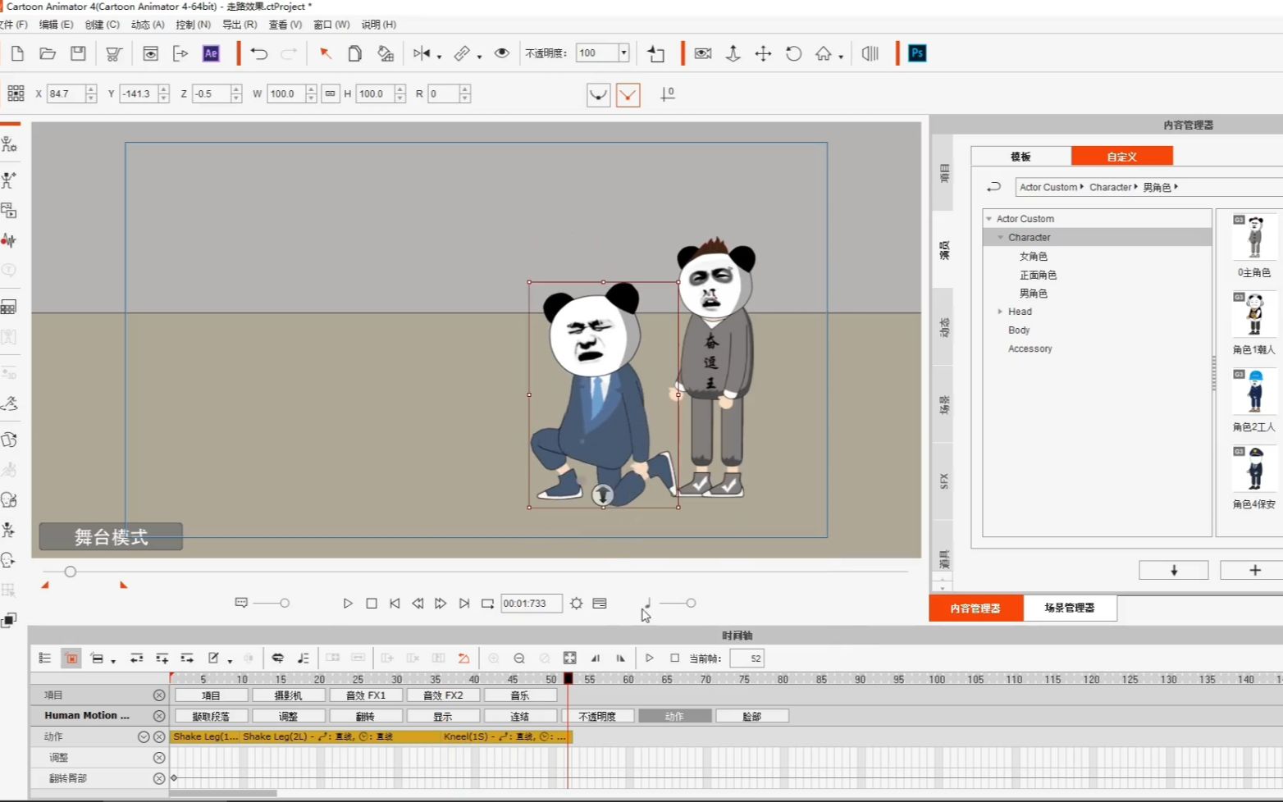Click the 角色2工人 character thumbnail
Screen dimensions: 1283x802
tap(1254, 392)
